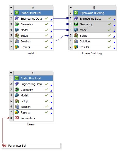Select the Geometry cell in system B
The image size is (126, 151).
tap(94, 24)
